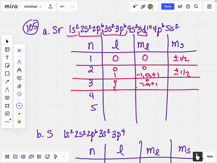Image resolution: width=217 pixels, height=163 pixels.
Task: Select the Shape rectangle tool
Action: 7,73
